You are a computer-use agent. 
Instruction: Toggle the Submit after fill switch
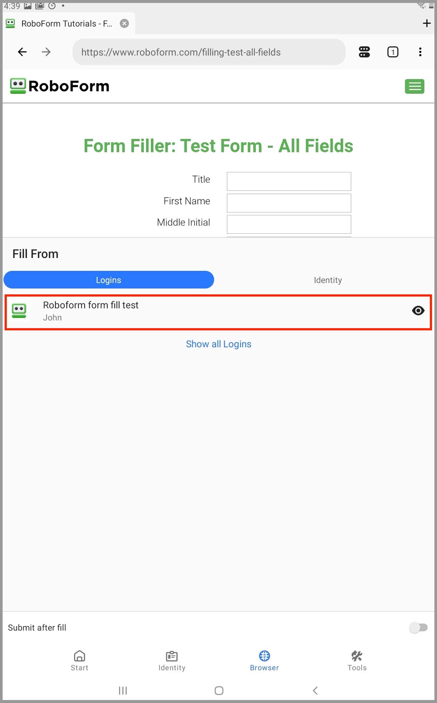pyautogui.click(x=418, y=627)
